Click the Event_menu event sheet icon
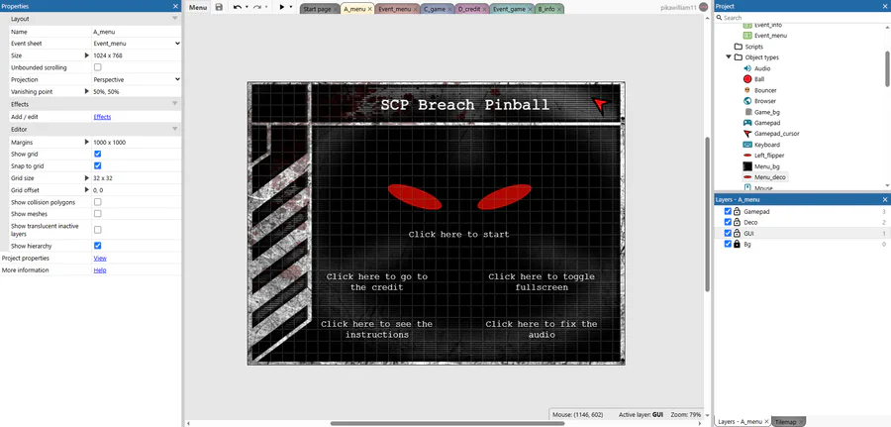The width and height of the screenshot is (891, 427). 747,36
